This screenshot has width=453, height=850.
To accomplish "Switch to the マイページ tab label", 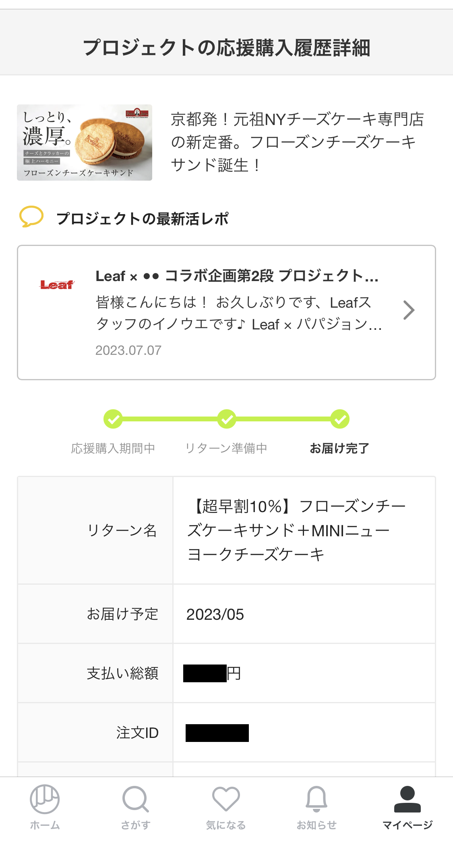I will point(407,825).
